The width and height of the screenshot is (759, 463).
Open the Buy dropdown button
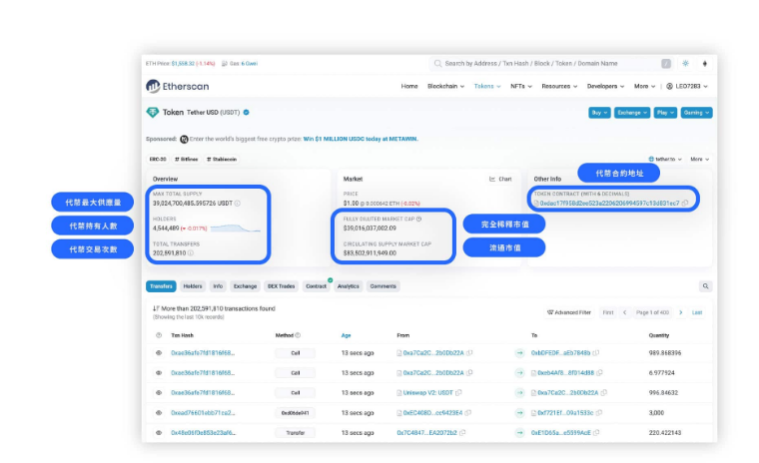click(599, 112)
